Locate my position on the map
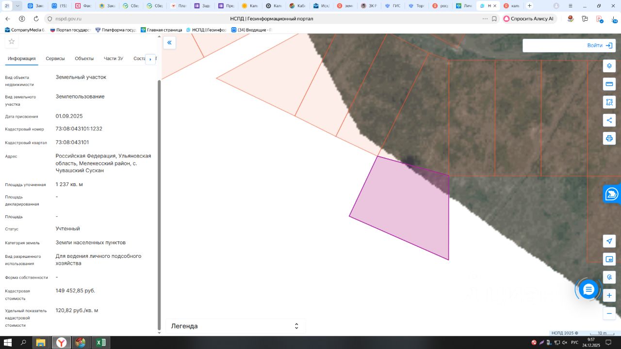 tap(609, 241)
